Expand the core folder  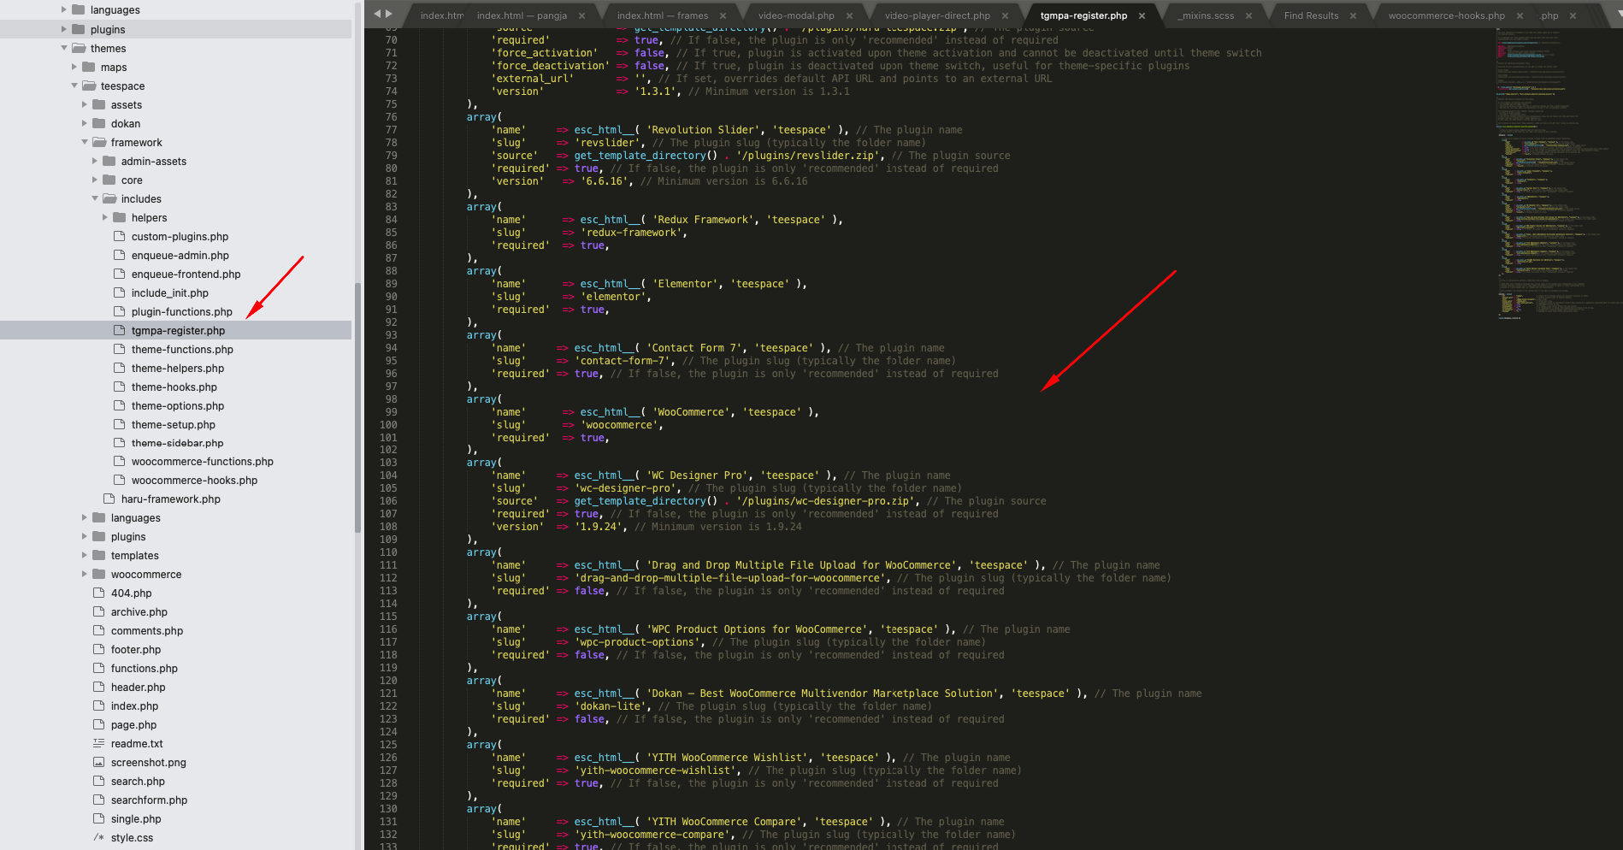point(95,180)
